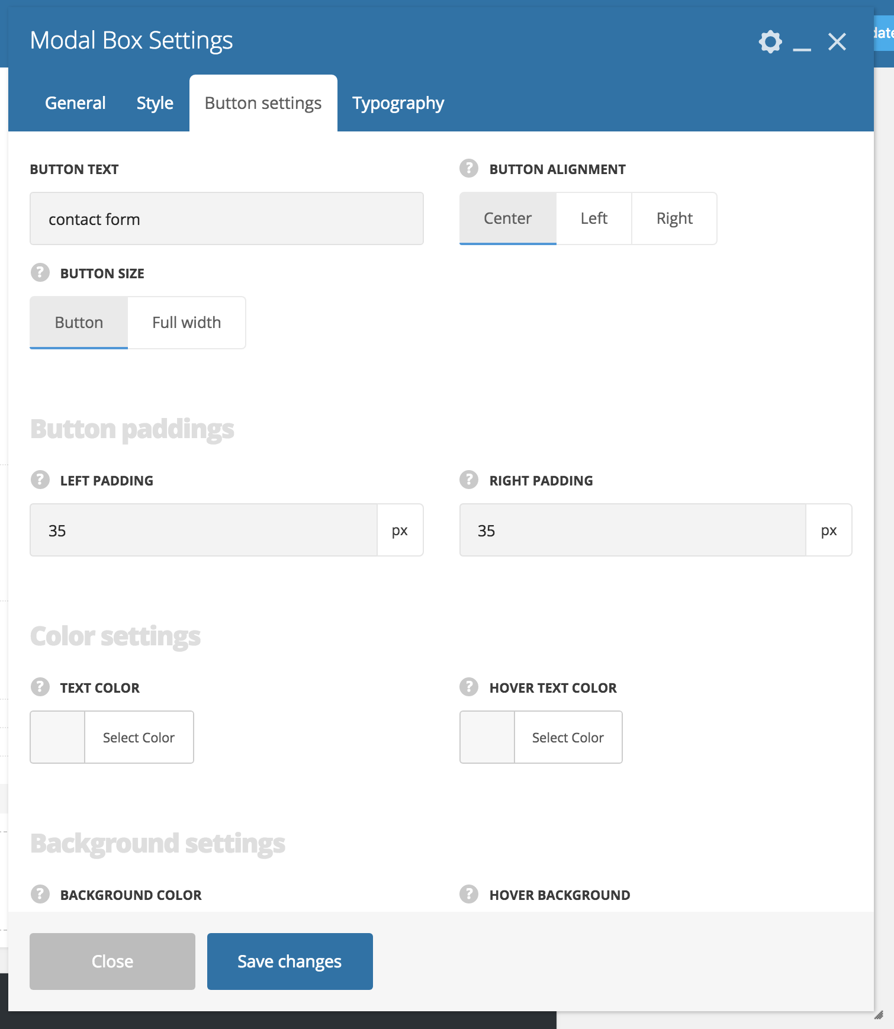Viewport: 894px width, 1029px height.
Task: Click the BUTTON TEXT field label
Action: pos(75,169)
